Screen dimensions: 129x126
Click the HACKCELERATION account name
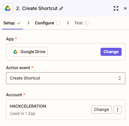coord(28,106)
